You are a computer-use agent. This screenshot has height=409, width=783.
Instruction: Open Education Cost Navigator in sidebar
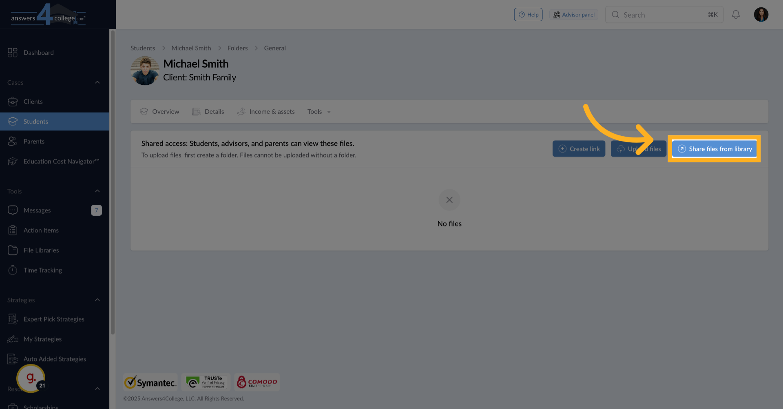click(x=55, y=161)
